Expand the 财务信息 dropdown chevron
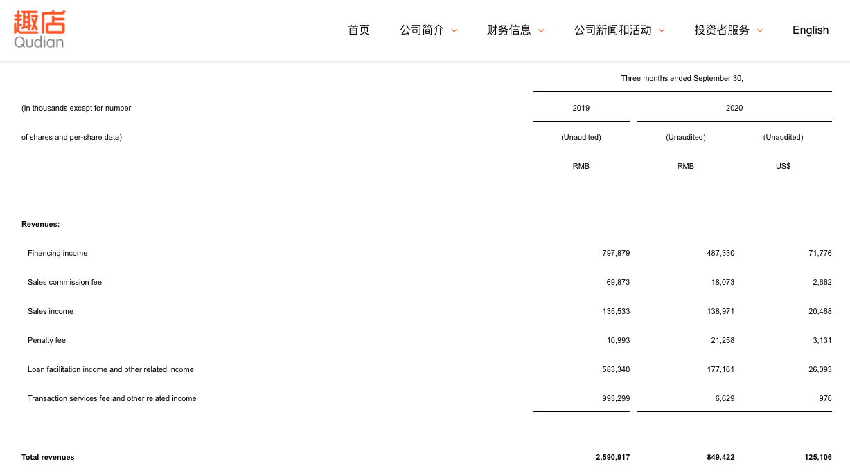Screen dimensions: 850x475 541,30
